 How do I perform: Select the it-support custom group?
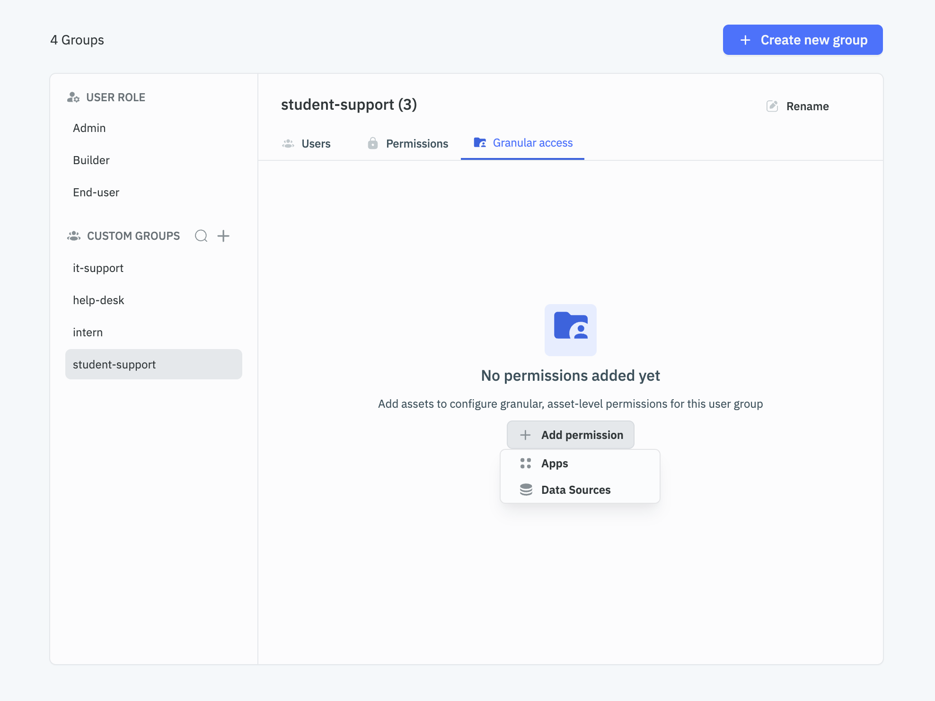pos(98,268)
